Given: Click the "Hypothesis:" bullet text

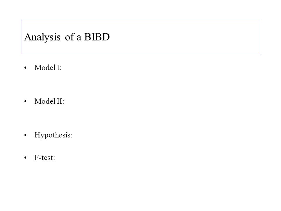Looking at the screenshot, I should (x=53, y=135).
